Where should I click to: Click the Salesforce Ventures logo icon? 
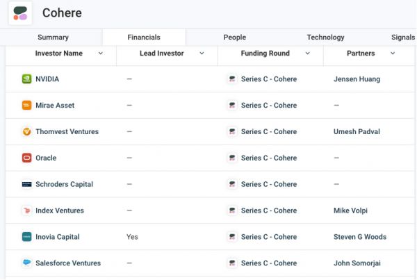(x=27, y=263)
